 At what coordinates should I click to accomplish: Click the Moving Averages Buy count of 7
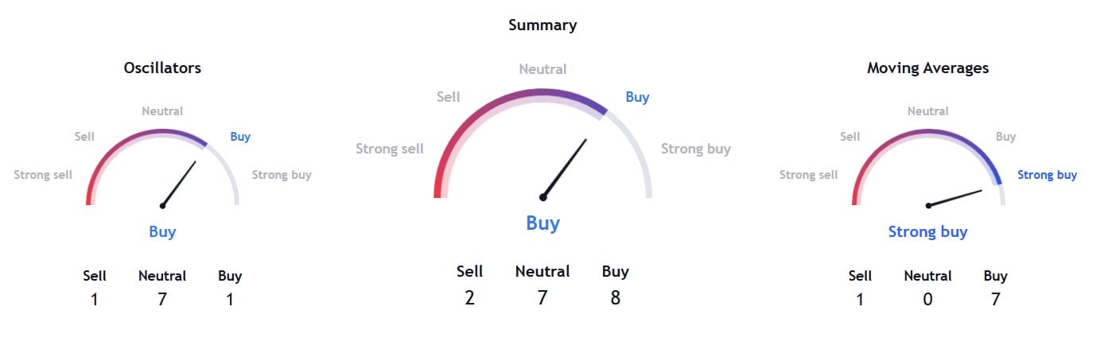tap(995, 300)
